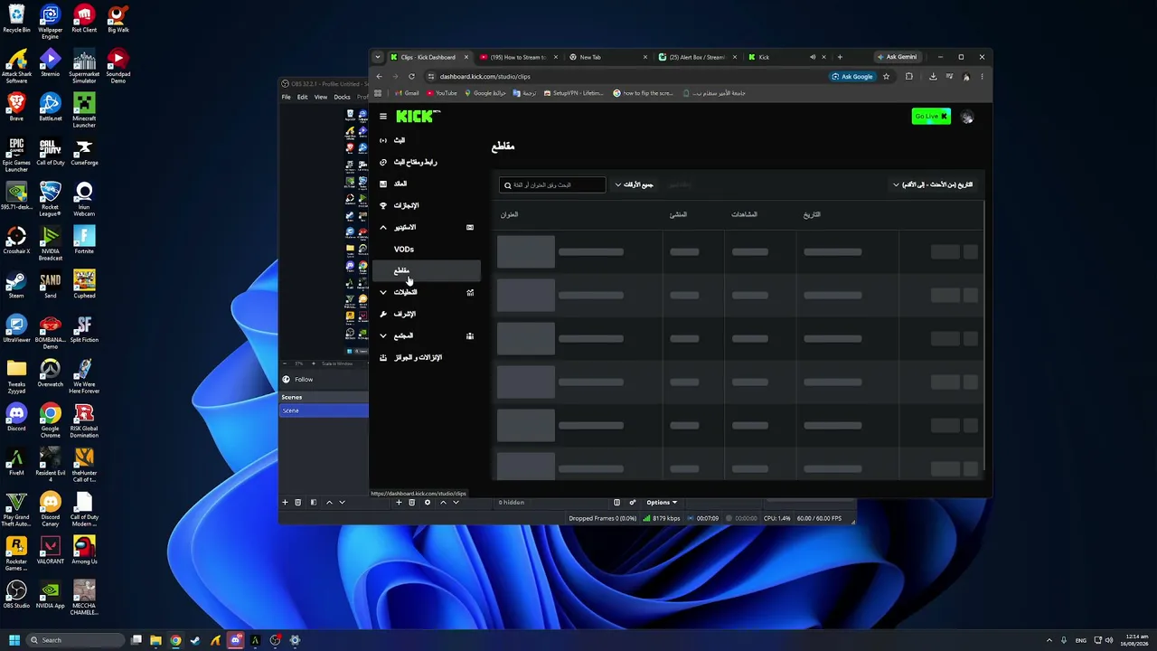Screen dimensions: 1157x651
Task: Select Scene in the OBS Scenes list
Action: pos(324,411)
